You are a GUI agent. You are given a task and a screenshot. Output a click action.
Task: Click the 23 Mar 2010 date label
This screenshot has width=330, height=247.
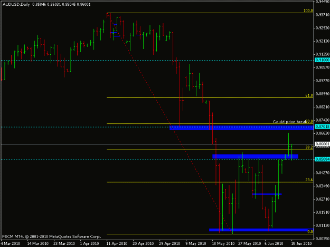pos(64,244)
